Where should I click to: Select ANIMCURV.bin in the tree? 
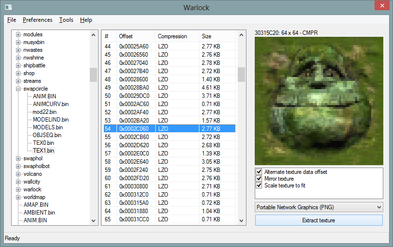50,104
